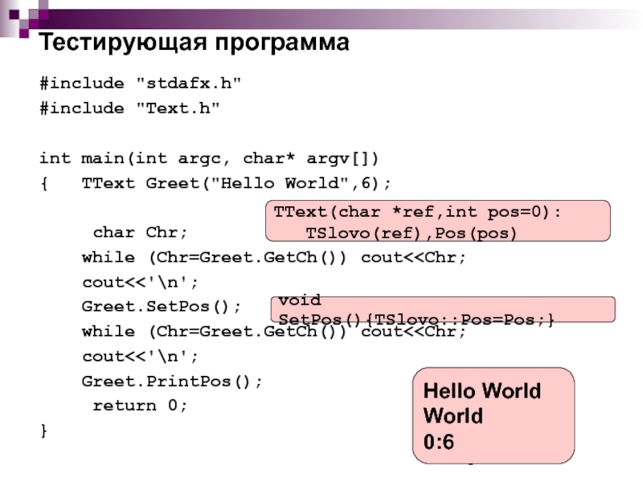Click the word void in the pink callout
Image resolution: width=643 pixels, height=482 pixels.
(300, 300)
